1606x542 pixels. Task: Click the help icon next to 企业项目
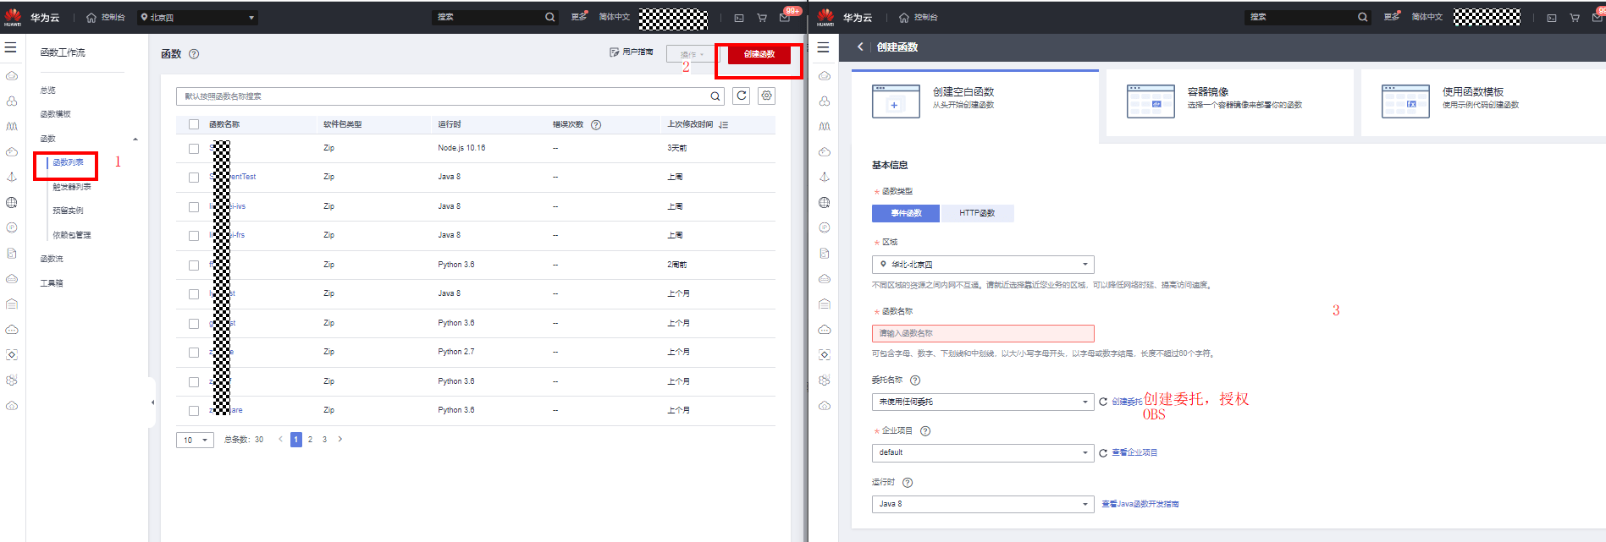(x=925, y=431)
